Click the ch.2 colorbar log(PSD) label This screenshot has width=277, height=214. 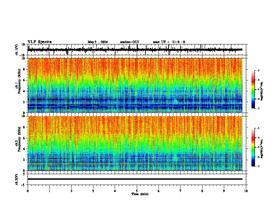pyautogui.click(x=262, y=149)
